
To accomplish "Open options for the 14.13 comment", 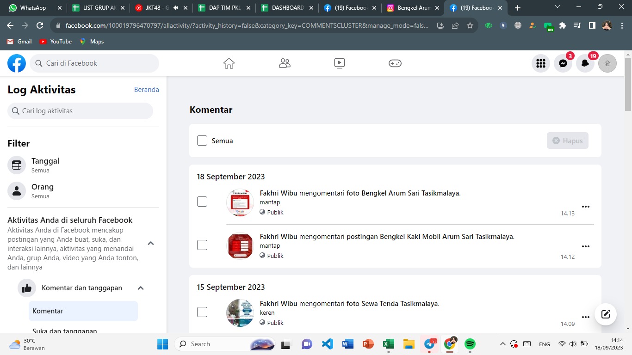I will point(586,207).
